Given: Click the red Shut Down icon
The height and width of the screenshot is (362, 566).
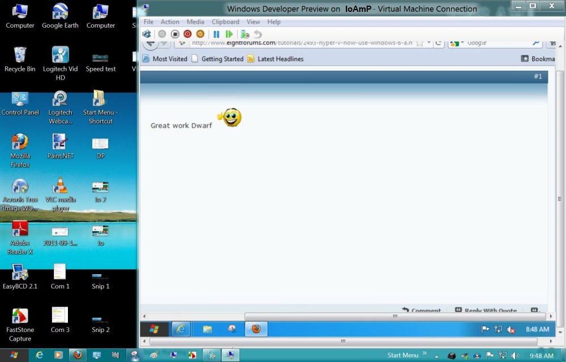Looking at the screenshot, I should (187, 34).
